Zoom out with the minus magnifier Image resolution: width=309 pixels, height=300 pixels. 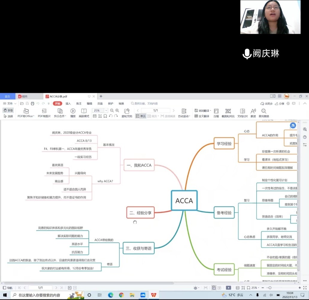(112, 111)
